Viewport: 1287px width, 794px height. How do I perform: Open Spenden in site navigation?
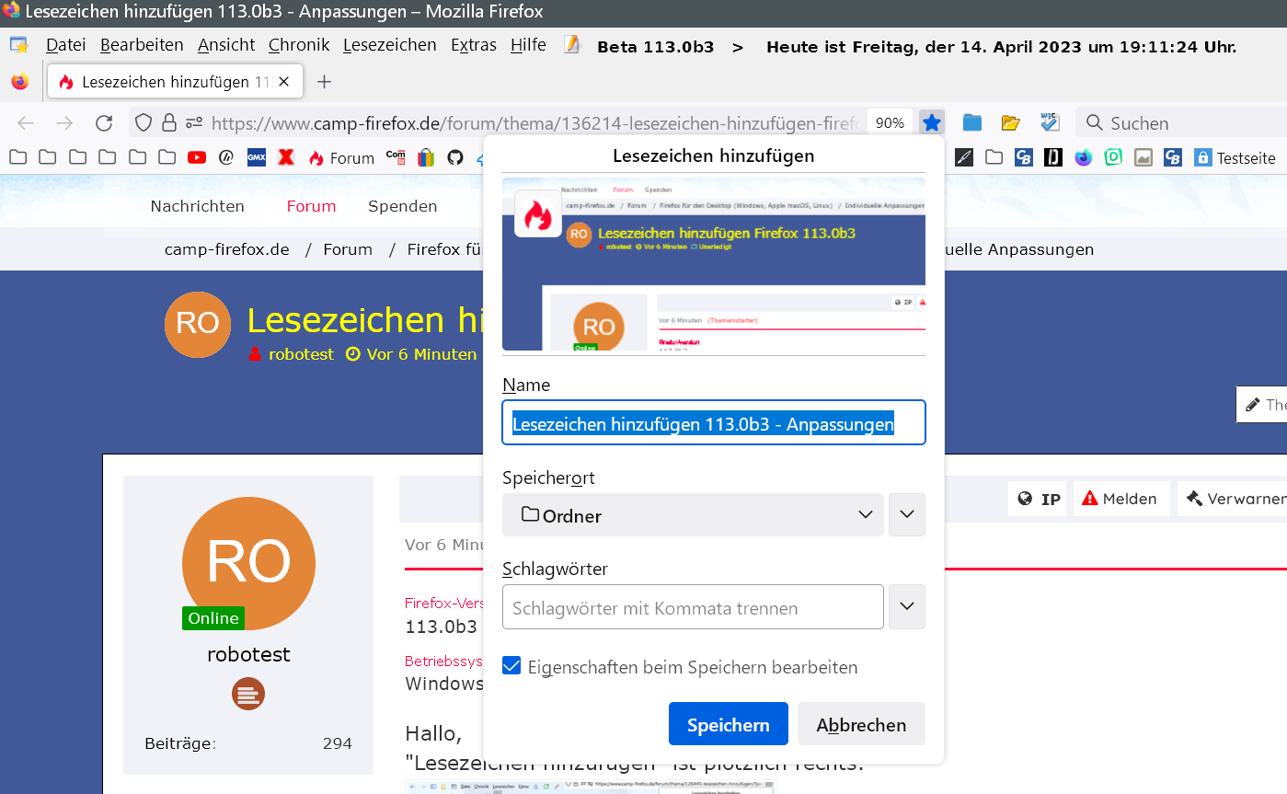(403, 206)
